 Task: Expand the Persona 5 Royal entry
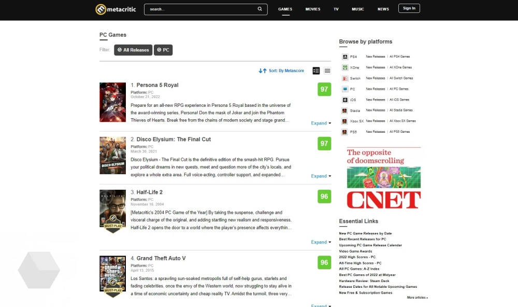click(321, 123)
